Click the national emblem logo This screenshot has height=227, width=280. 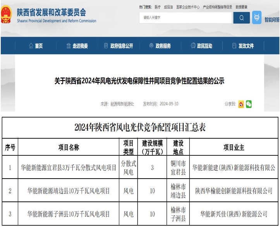7,15
